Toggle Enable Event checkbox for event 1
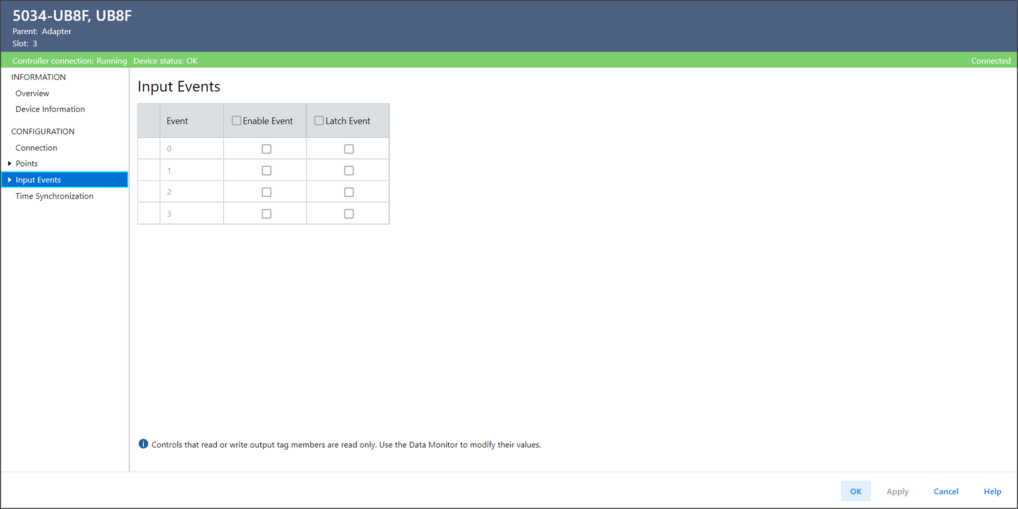This screenshot has width=1018, height=509. click(266, 170)
